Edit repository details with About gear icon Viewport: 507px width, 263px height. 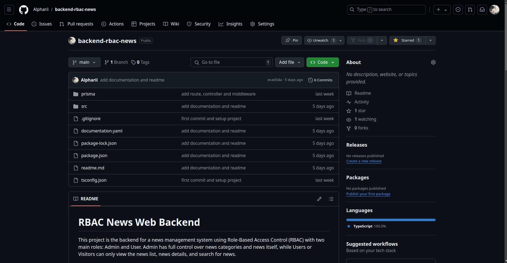[x=433, y=62]
